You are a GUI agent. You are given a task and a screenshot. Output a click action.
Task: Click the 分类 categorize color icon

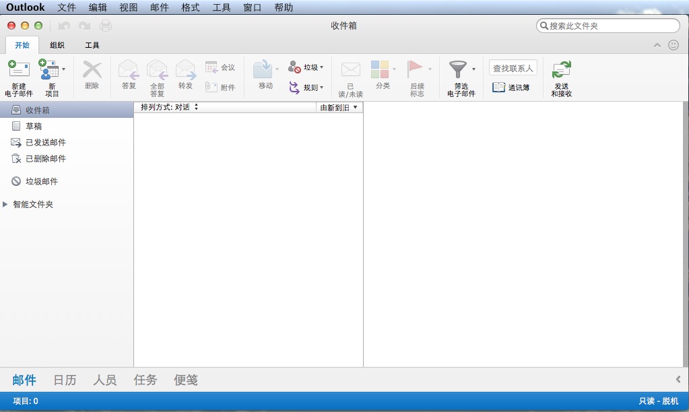380,69
